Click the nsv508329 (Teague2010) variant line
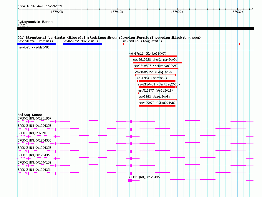This screenshot has width=262, height=197. click(x=181, y=44)
